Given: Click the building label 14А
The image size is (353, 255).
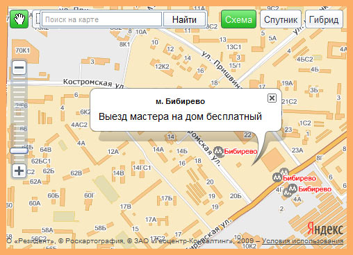Looking at the screenshot, I should coord(158,150).
